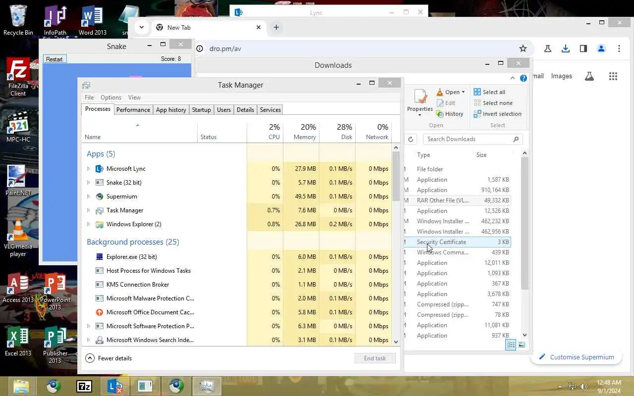Click the File Explorer taskbar icon
634x396 pixels.
click(21, 386)
